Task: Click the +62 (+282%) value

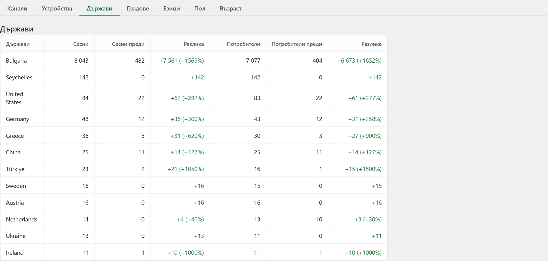Action: tap(187, 98)
